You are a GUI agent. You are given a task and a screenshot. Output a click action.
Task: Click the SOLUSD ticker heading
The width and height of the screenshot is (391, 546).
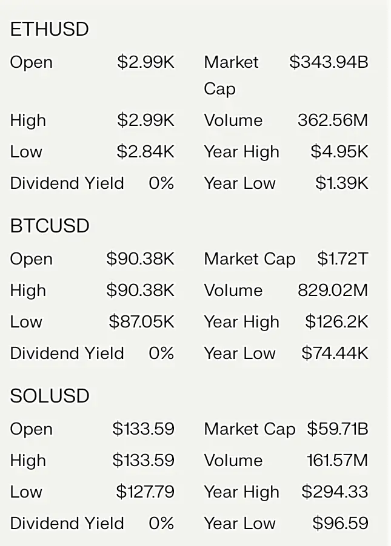click(x=50, y=396)
